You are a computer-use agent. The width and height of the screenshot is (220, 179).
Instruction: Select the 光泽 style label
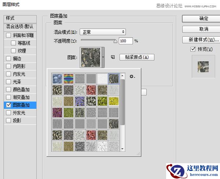17,82
